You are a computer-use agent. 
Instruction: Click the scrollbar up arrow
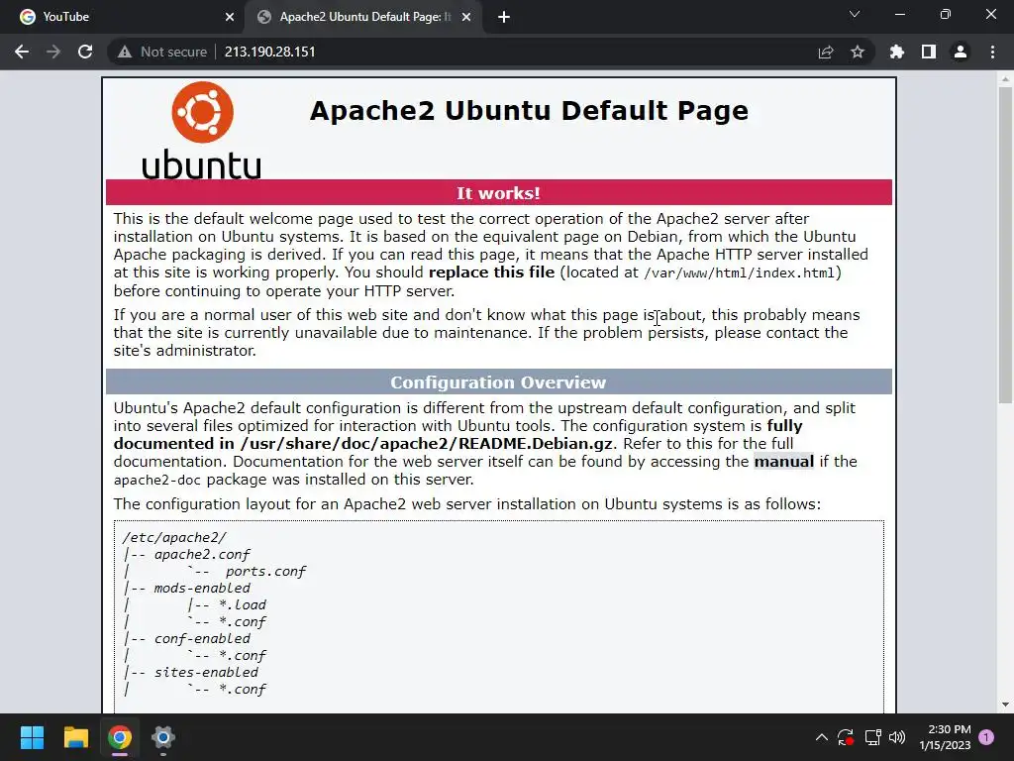[1005, 79]
